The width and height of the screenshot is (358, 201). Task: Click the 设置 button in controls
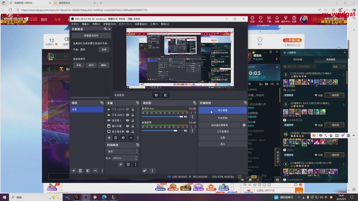coord(222,138)
